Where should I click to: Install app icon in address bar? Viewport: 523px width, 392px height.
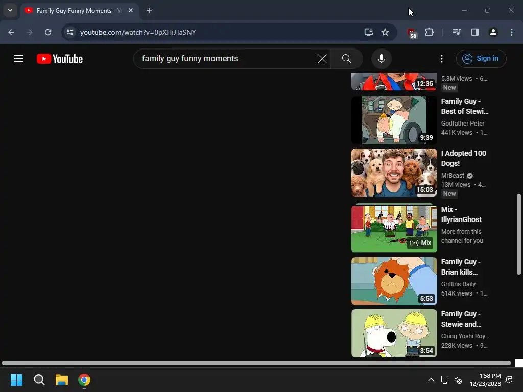(369, 32)
